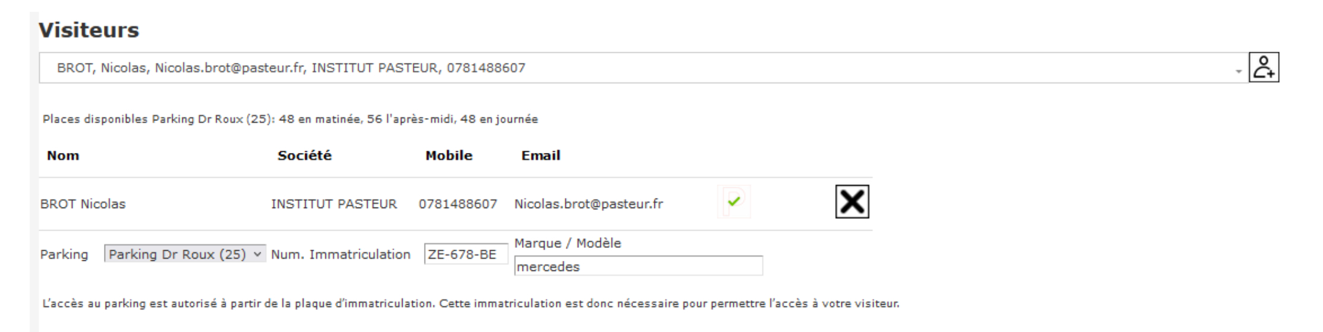The image size is (1323, 332).
Task: Click the Nom column header
Action: [x=63, y=155]
